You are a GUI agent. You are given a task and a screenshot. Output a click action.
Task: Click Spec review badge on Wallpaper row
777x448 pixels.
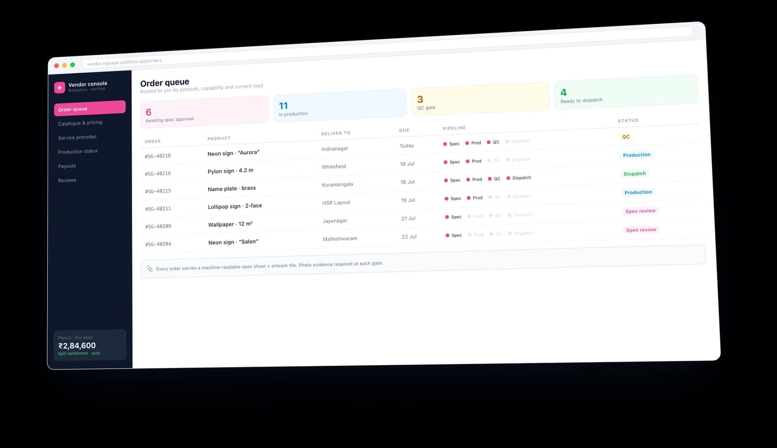(640, 211)
